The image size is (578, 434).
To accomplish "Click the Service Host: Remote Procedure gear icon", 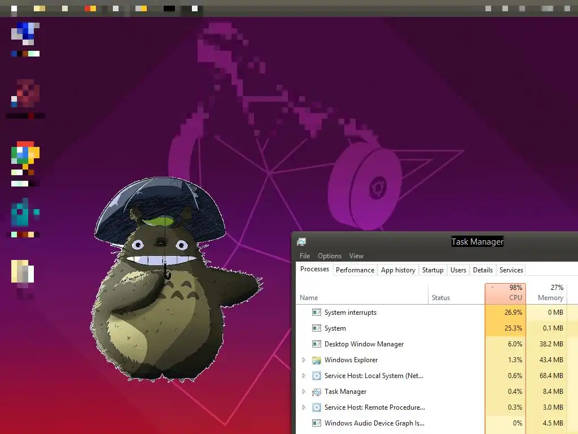I will click(x=316, y=407).
